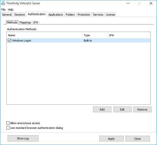Viewport: 157px width, 145px height.
Task: Open the Help menu
Action: tap(10, 10)
